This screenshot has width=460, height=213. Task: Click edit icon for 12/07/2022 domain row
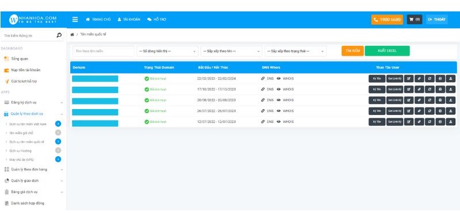[x=409, y=122]
